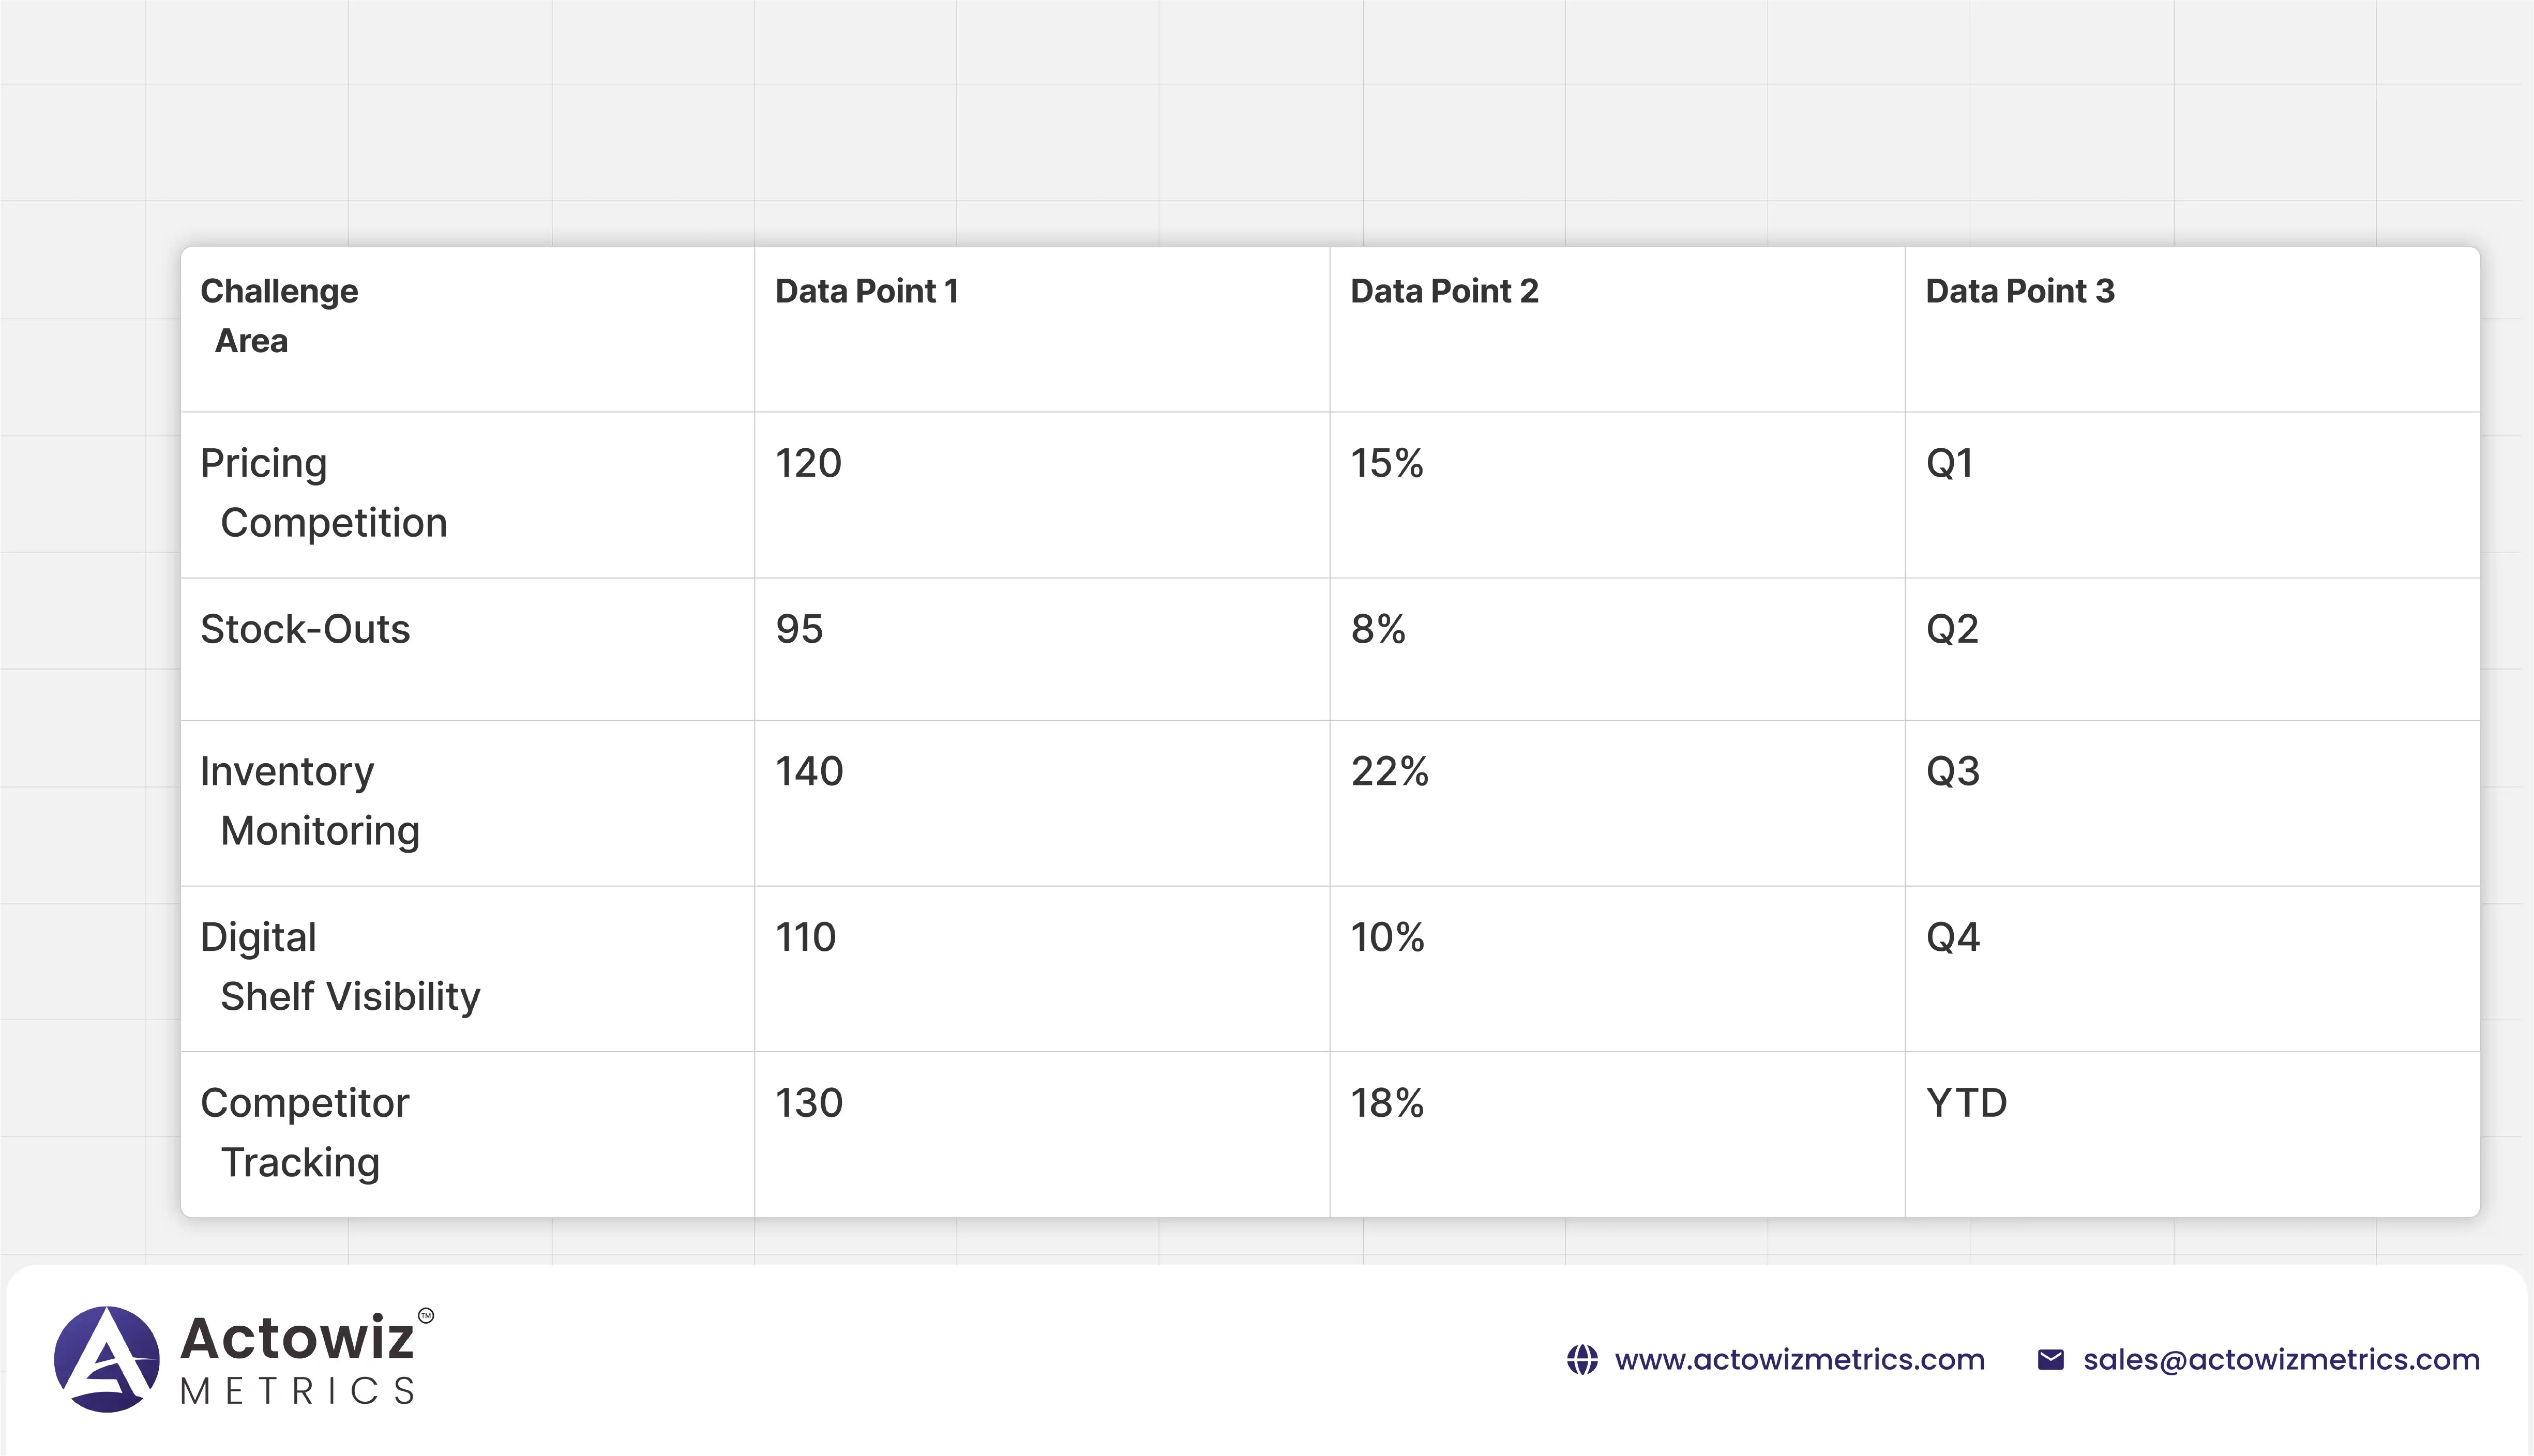Click the envelope mail icon
Screen dimensions: 2534x1456
(2050, 1360)
